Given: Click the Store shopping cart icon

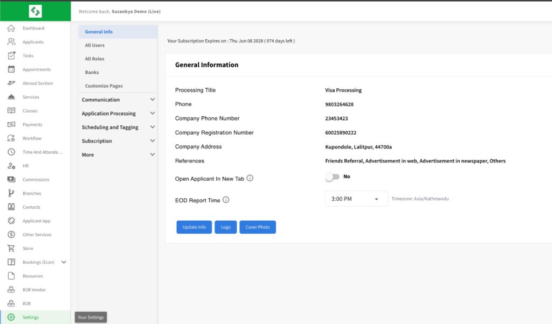Looking at the screenshot, I should pos(11,249).
